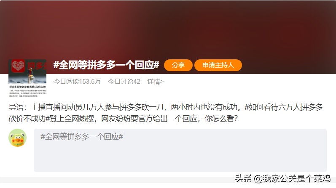Image resolution: width=336 pixels, height=188 pixels.
Task: Click the 今日阅读153.5万 stat
Action: [x=77, y=82]
